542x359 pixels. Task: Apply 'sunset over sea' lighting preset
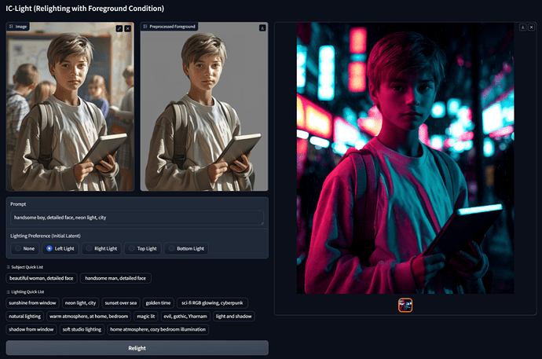[x=121, y=302]
